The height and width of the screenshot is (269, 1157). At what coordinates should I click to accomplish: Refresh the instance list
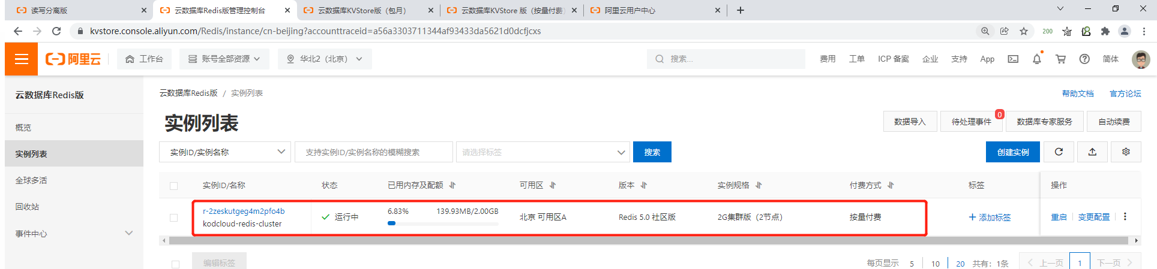pos(1059,152)
